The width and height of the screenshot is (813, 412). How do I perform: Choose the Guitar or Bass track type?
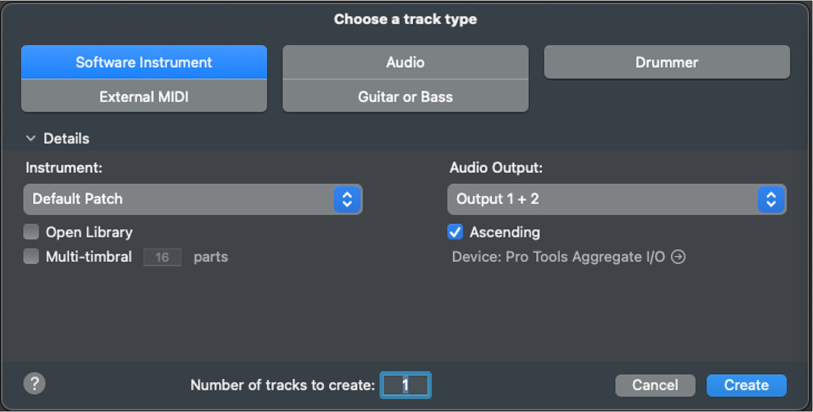click(405, 96)
